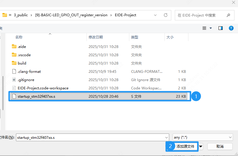238x156 pixels.
Task: Click the view layout list icon
Action: click(204, 28)
